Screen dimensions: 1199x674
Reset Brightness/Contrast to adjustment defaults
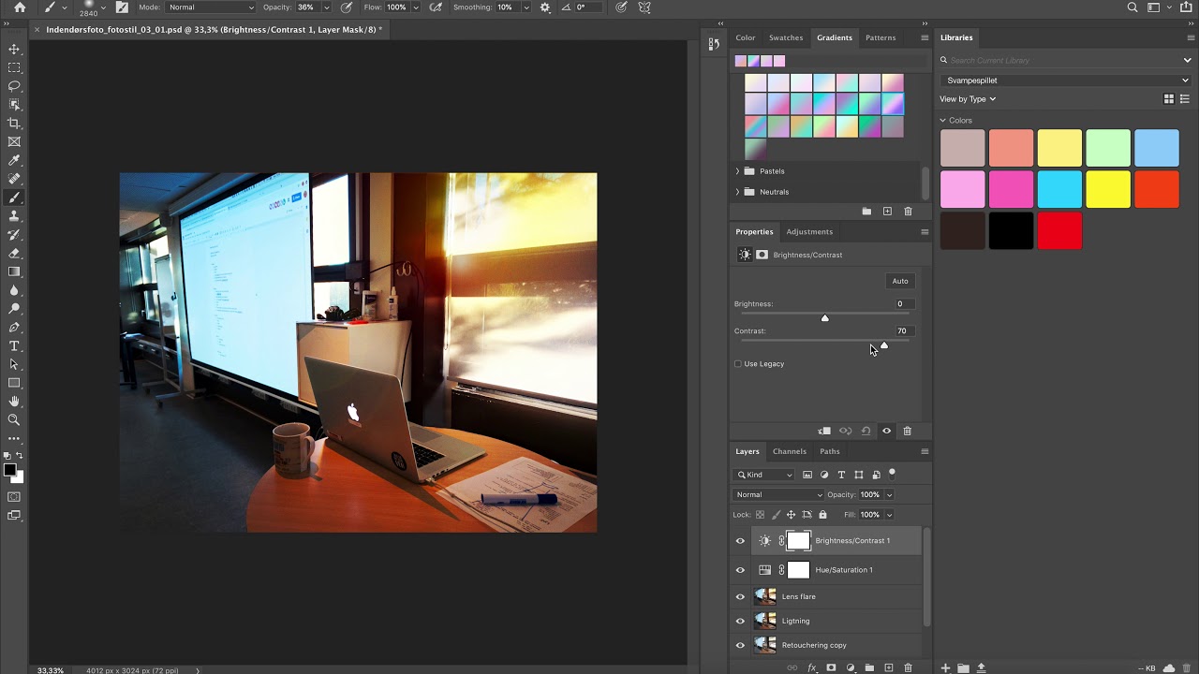(866, 431)
